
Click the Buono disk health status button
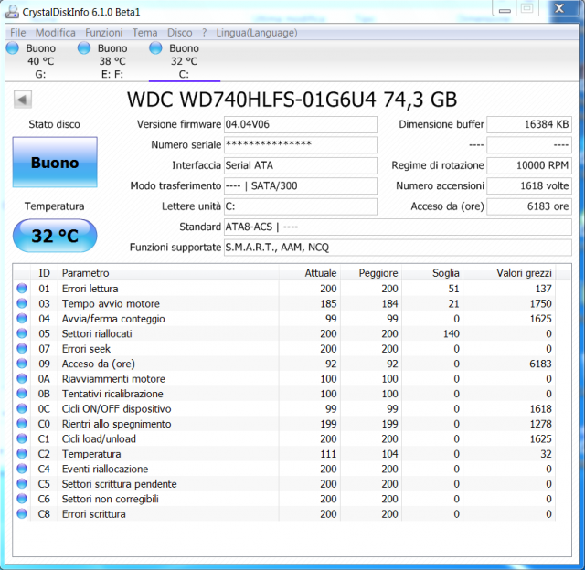tap(55, 163)
